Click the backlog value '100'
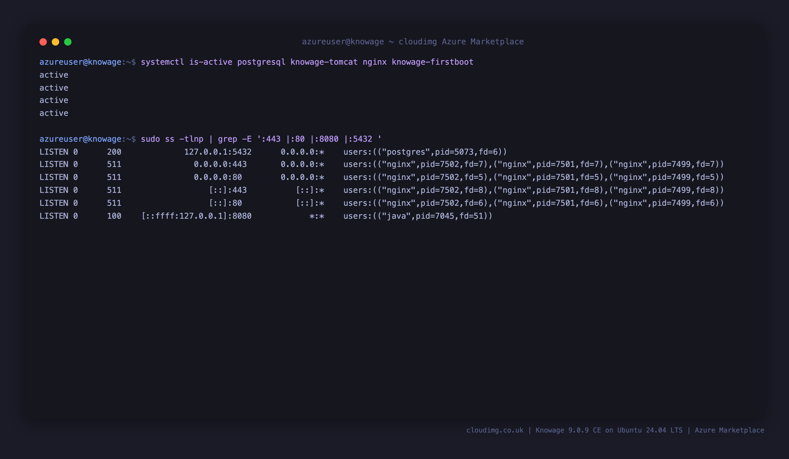Screen dimensions: 789x459 point(114,216)
